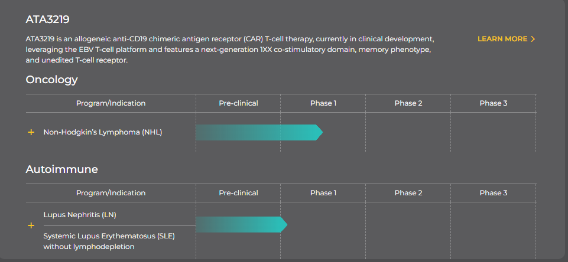Click the Autoimmune section heading
The height and width of the screenshot is (262, 568).
pyautogui.click(x=62, y=169)
